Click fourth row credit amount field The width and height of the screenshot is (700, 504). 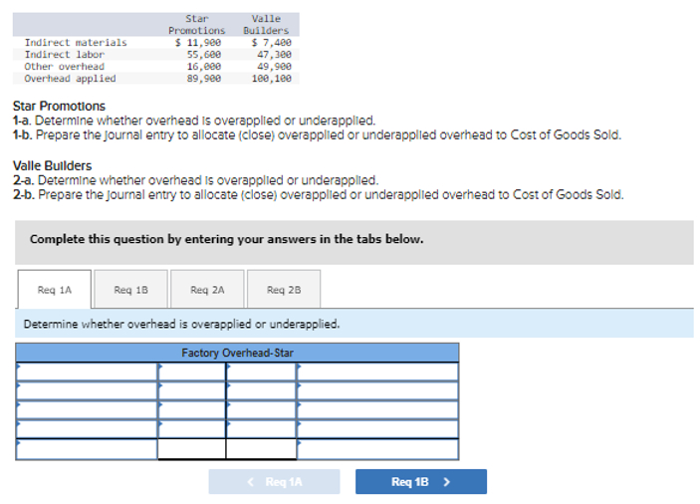coord(261,429)
